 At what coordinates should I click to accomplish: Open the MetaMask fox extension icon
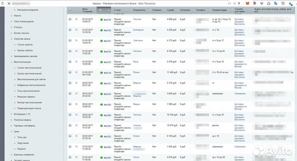[x=247, y=3]
